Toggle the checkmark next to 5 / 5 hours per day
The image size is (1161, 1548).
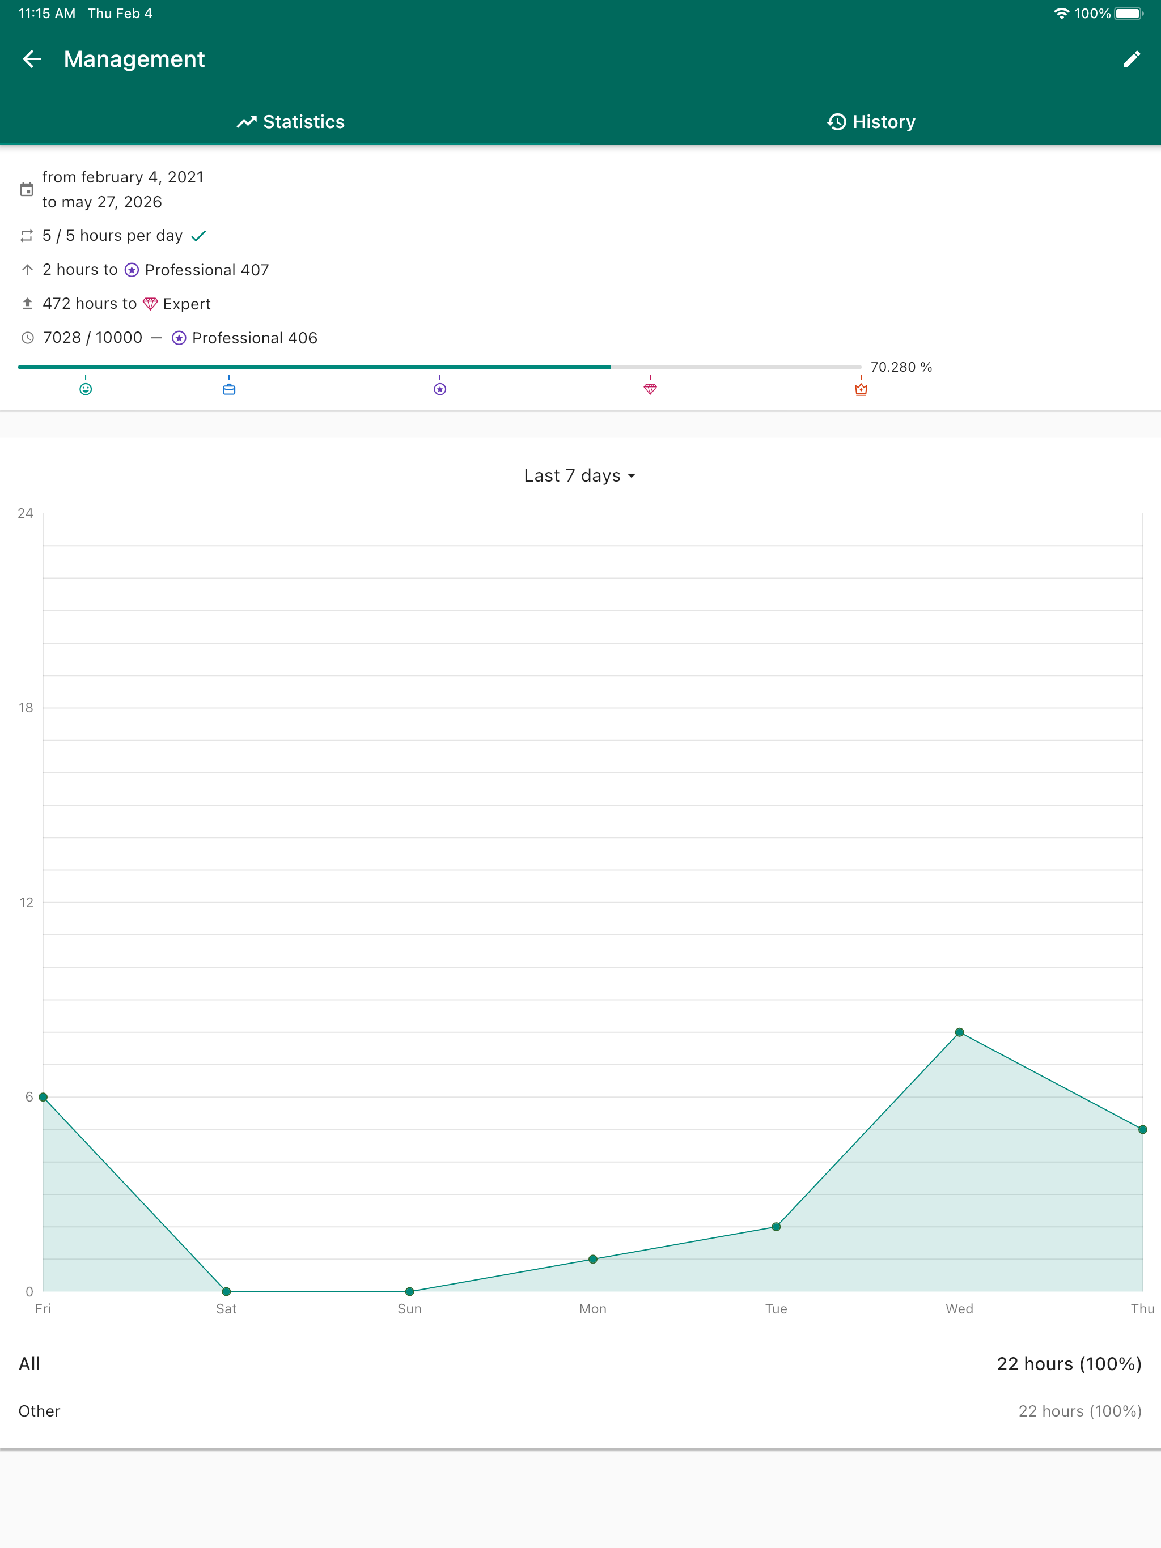click(x=200, y=236)
